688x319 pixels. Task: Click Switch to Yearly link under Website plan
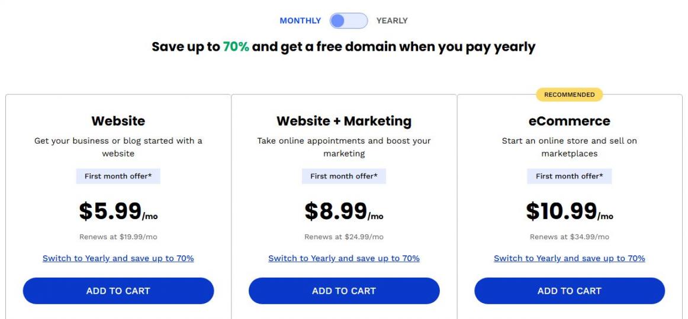[x=118, y=258]
